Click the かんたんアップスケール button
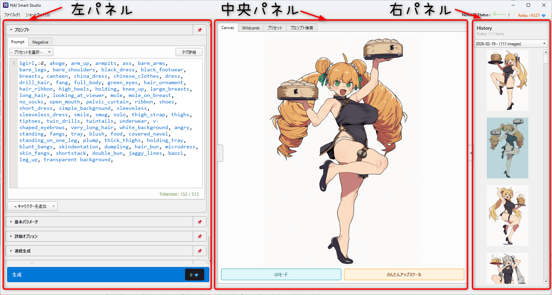 [x=404, y=274]
